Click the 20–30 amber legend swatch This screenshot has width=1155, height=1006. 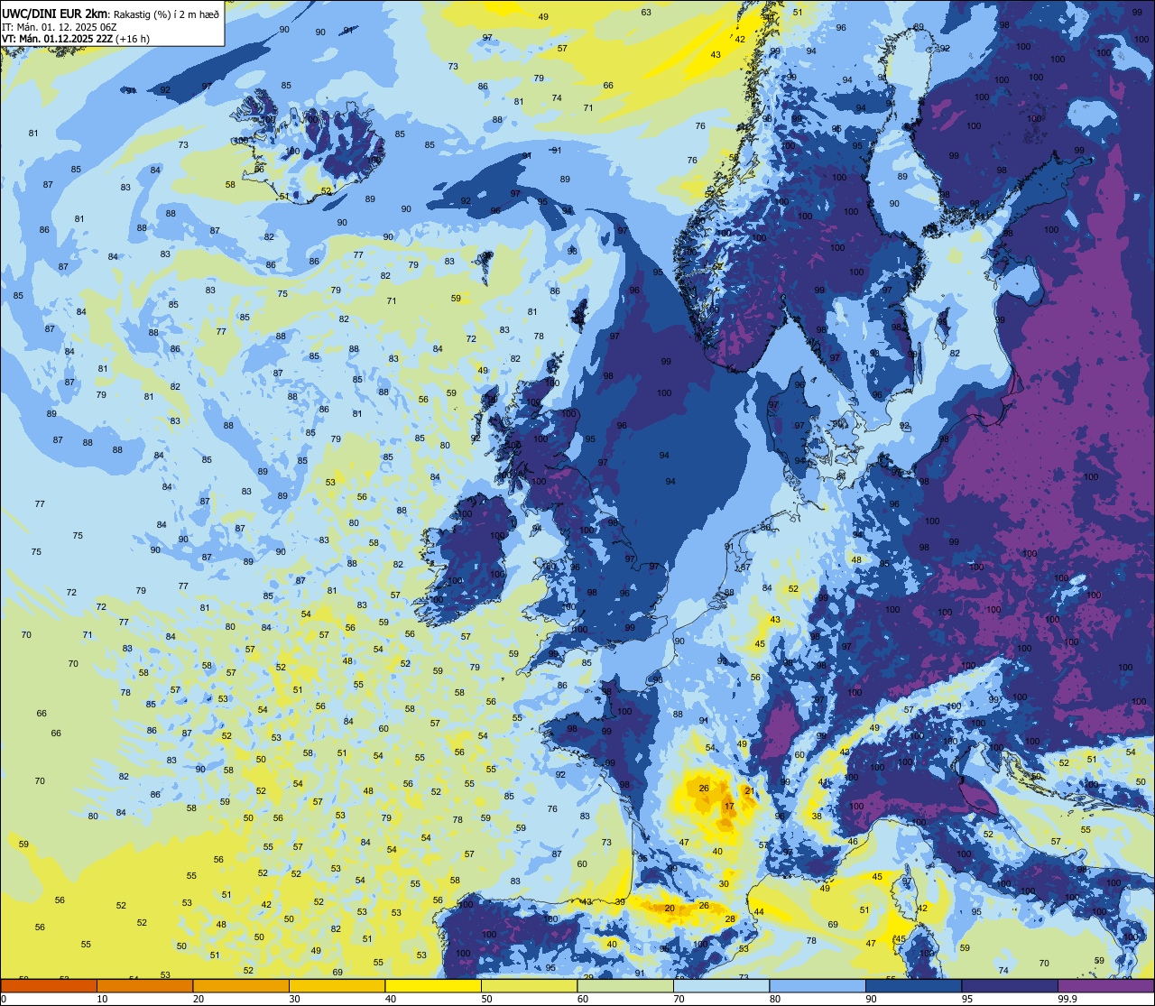[x=241, y=986]
